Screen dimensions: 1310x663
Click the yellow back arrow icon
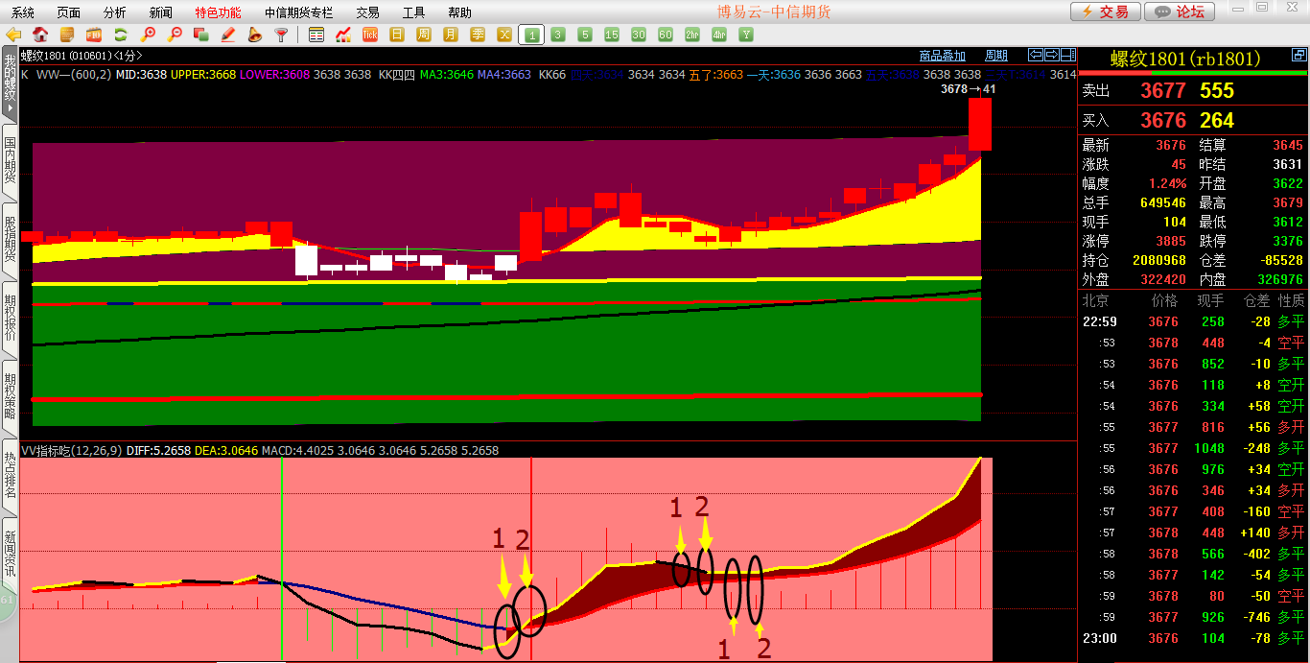tap(13, 36)
